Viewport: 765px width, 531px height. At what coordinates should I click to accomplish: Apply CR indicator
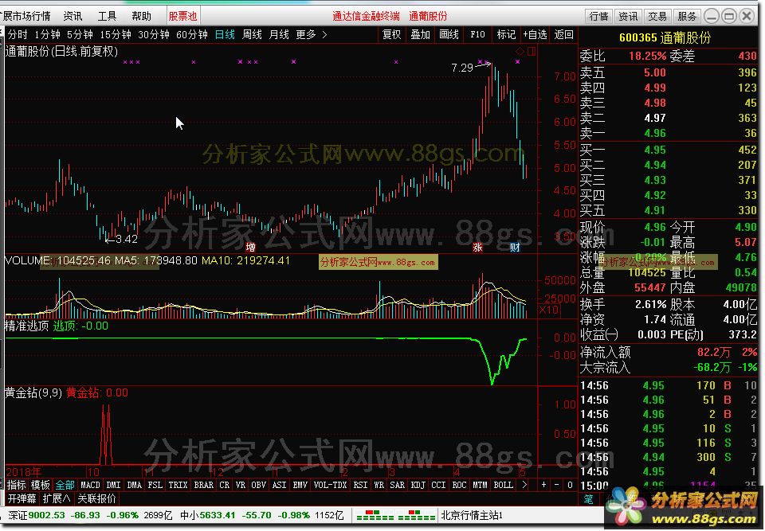point(225,485)
